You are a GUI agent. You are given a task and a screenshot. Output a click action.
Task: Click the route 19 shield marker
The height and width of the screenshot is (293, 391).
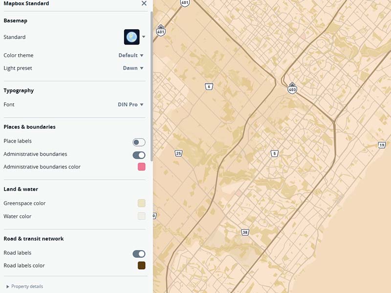tap(382, 145)
